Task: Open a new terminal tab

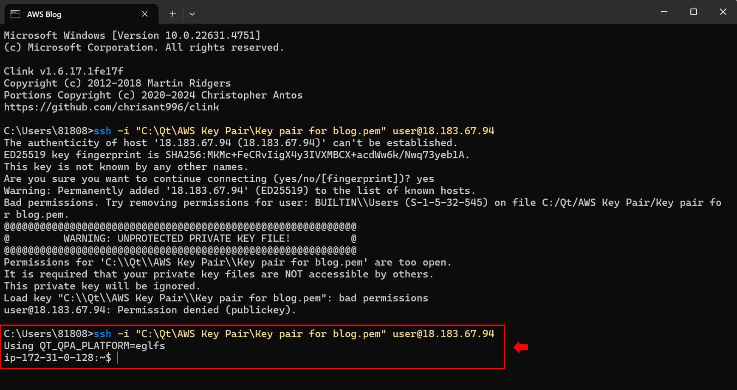Action: [x=172, y=14]
